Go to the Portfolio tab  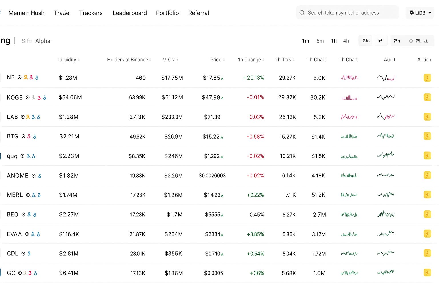(x=167, y=13)
